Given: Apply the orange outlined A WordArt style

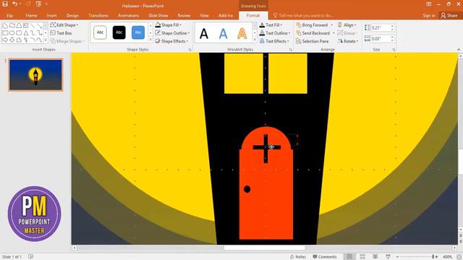Looking at the screenshot, I should (x=242, y=34).
